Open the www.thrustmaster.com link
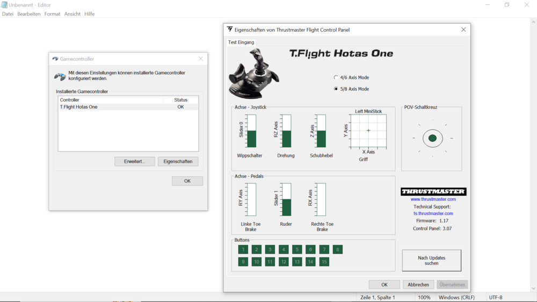 [x=433, y=199]
